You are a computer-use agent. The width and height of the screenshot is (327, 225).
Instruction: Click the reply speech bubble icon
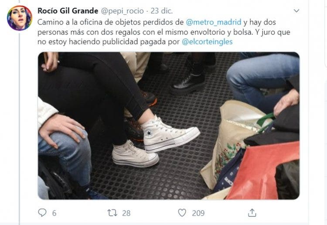42,212
